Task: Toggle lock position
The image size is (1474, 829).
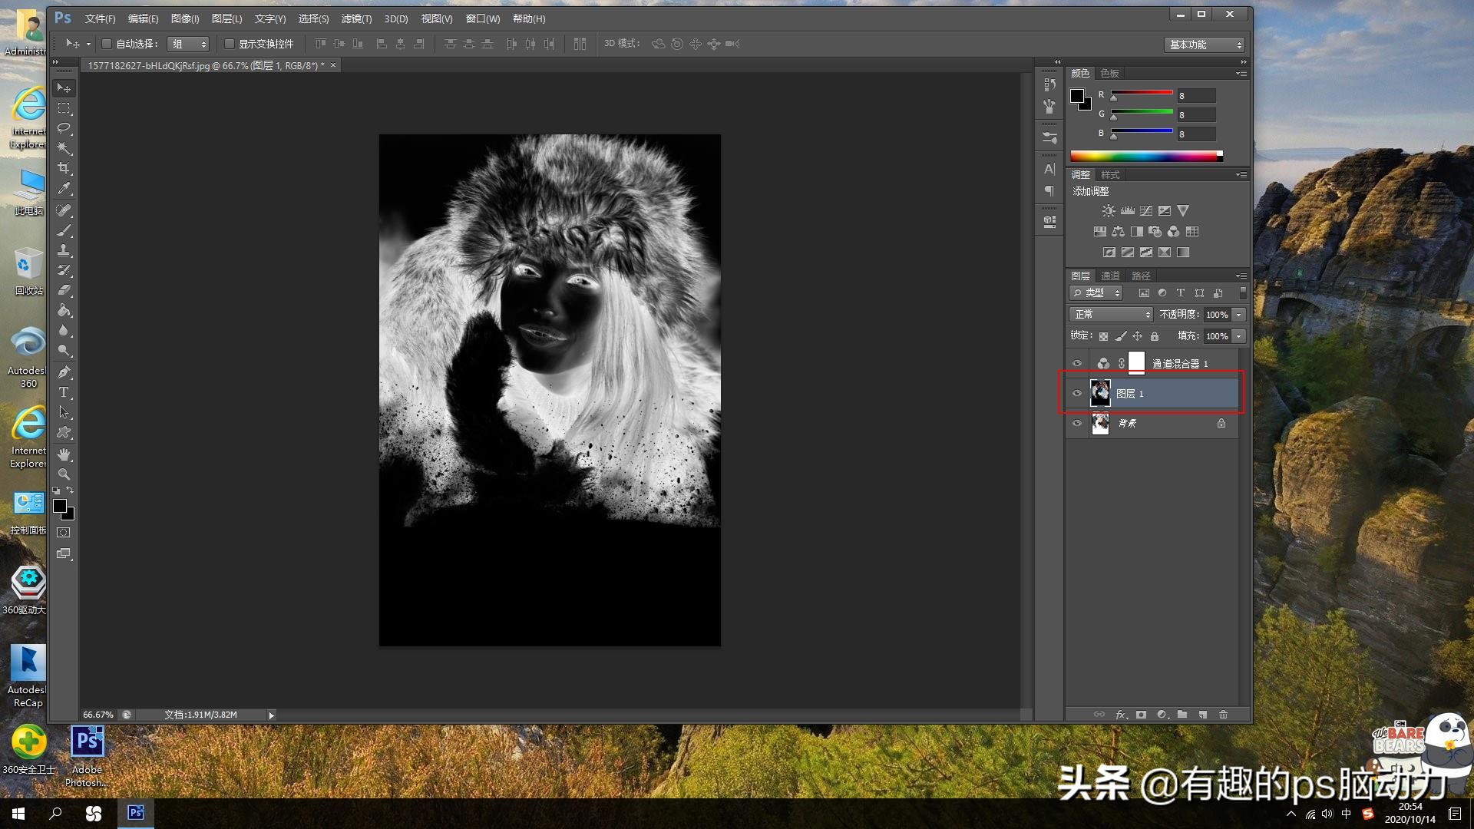Action: [x=1137, y=336]
